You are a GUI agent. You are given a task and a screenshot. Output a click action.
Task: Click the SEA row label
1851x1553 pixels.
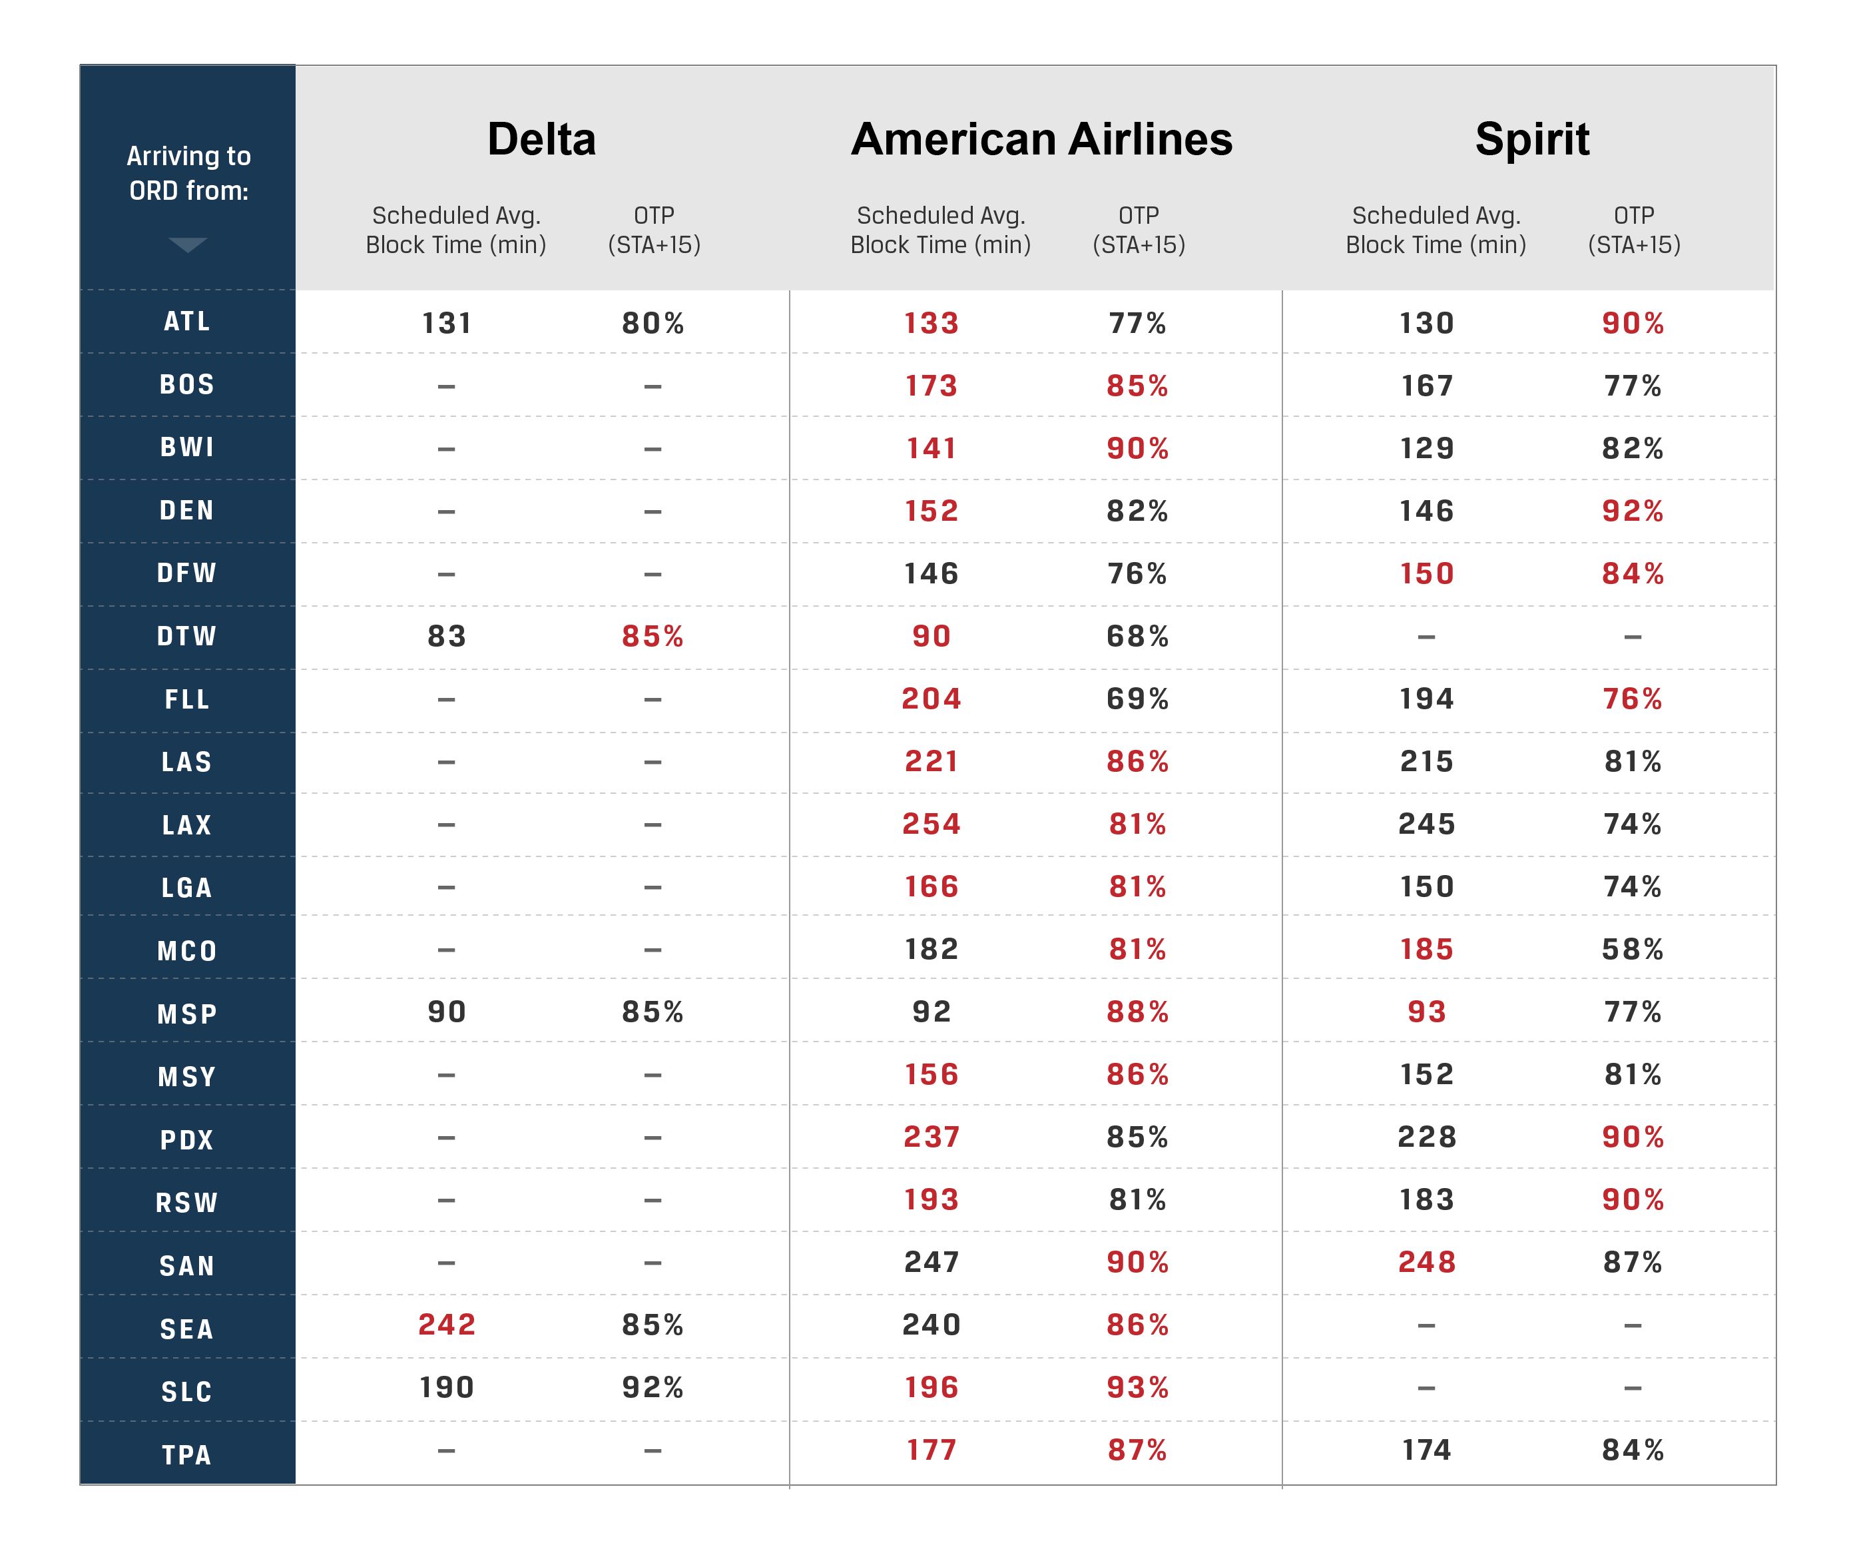[187, 1329]
